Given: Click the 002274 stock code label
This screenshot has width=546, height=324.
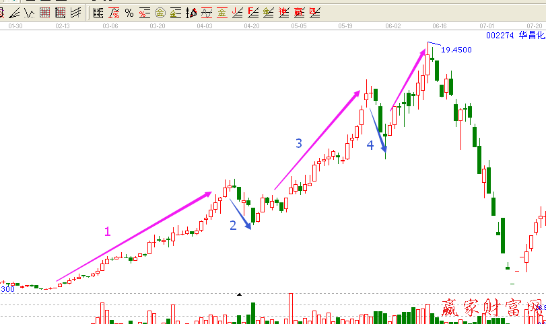Looking at the screenshot, I should point(500,36).
